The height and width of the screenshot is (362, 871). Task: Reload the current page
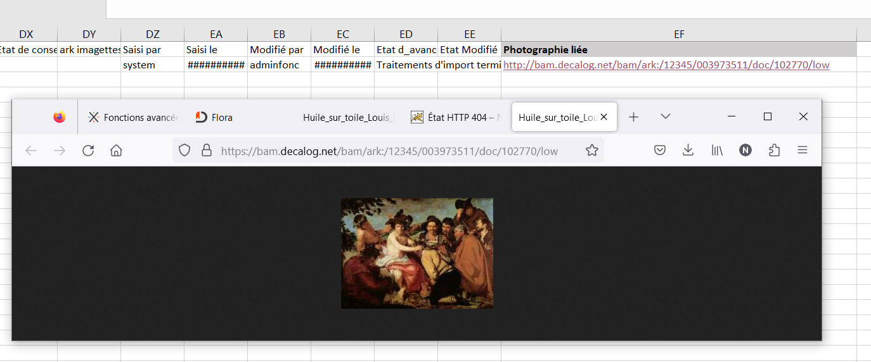tap(88, 151)
